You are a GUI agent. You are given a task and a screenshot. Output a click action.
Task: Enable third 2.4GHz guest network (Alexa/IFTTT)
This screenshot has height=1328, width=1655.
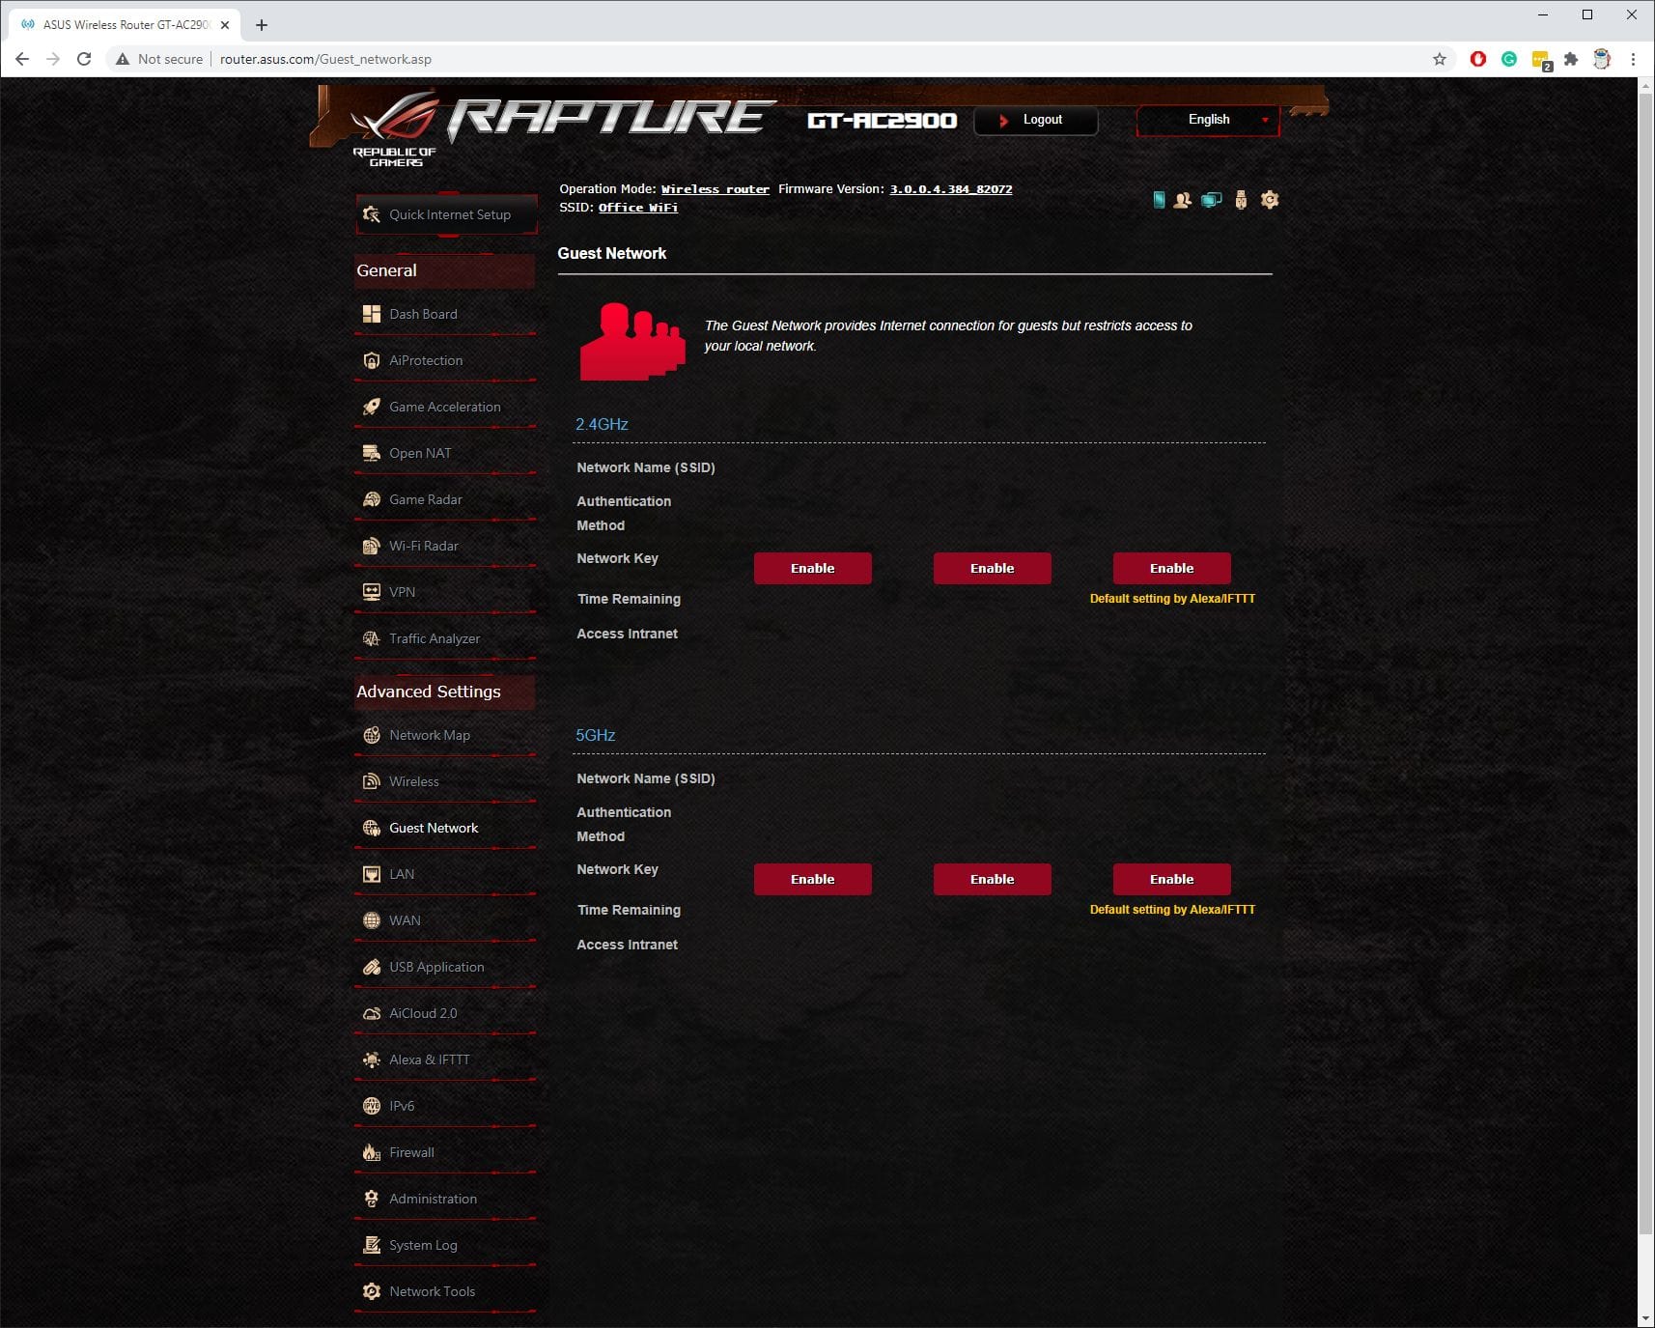coord(1171,568)
